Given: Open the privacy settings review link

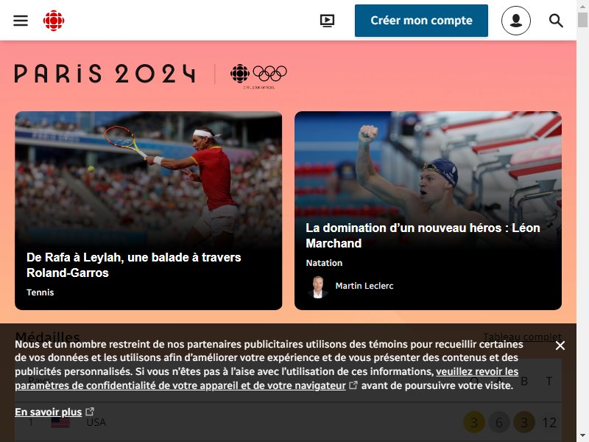Looking at the screenshot, I should tap(267, 379).
